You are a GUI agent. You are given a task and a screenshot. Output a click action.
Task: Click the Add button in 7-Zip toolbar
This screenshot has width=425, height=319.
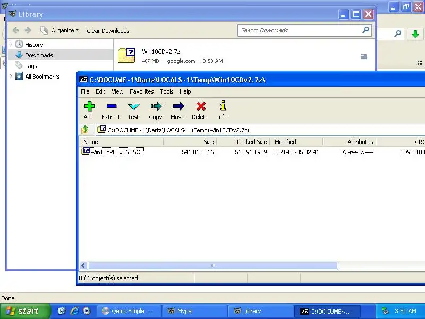pyautogui.click(x=89, y=110)
